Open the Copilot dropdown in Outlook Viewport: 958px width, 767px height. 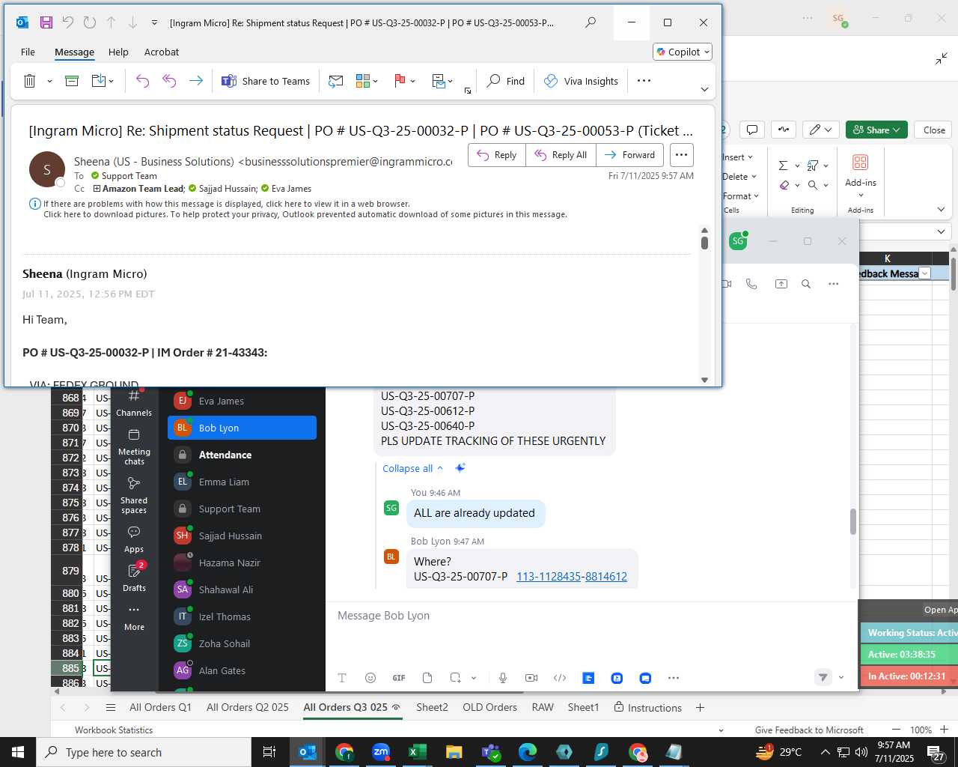click(x=683, y=52)
